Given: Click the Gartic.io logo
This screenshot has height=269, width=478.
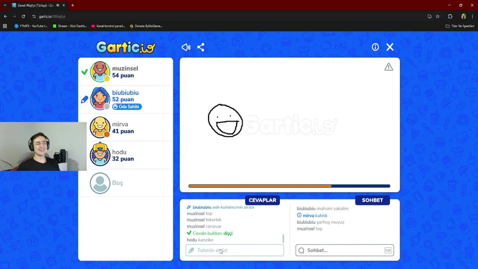Looking at the screenshot, I should 126,47.
